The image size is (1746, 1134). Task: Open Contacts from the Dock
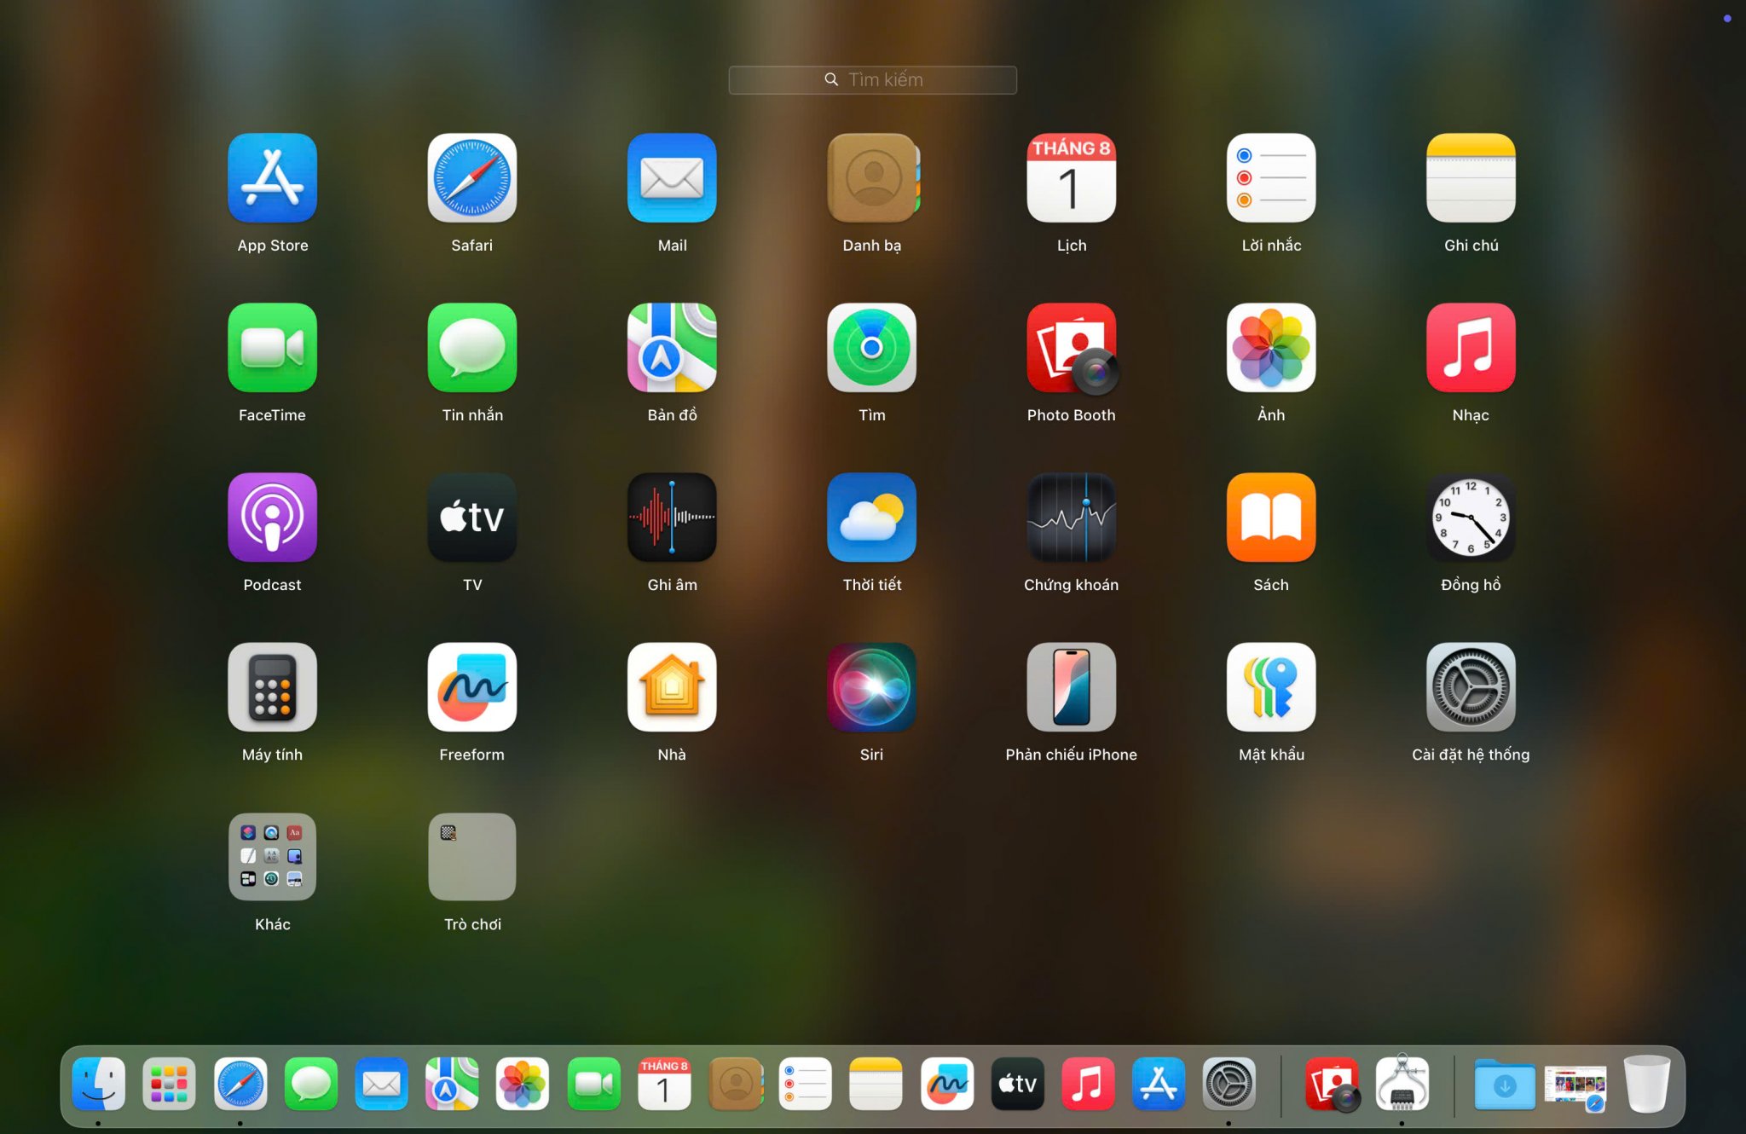click(736, 1084)
